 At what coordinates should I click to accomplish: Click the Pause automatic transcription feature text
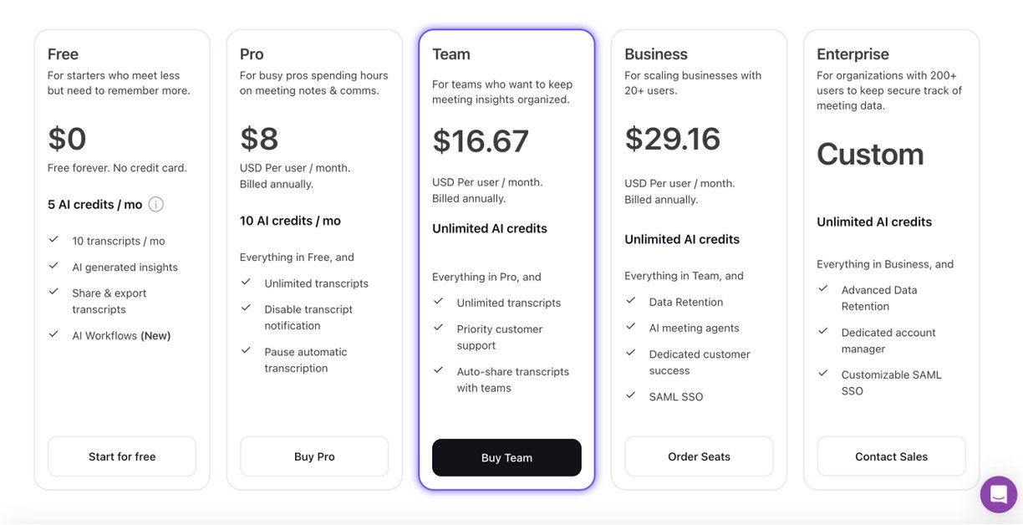(306, 360)
